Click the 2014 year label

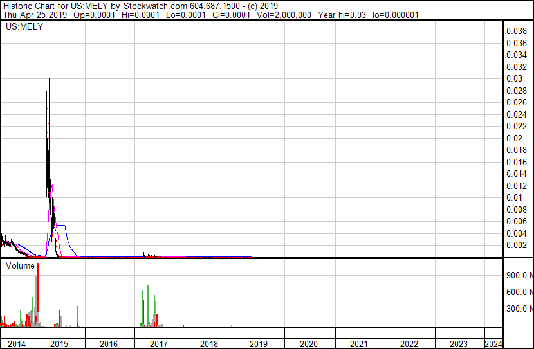(17, 344)
